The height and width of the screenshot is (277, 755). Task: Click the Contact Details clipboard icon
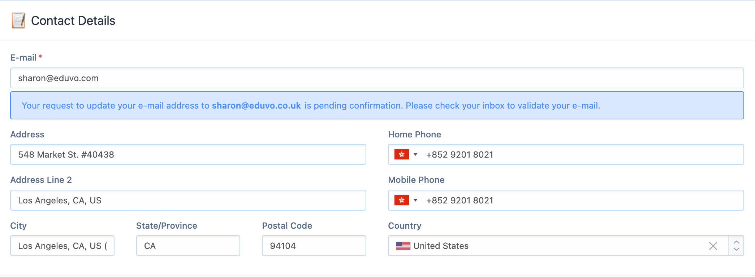(x=18, y=21)
